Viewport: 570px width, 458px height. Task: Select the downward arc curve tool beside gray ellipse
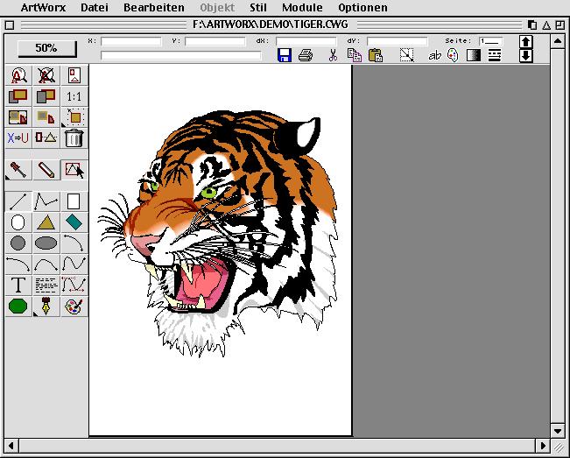tap(74, 243)
